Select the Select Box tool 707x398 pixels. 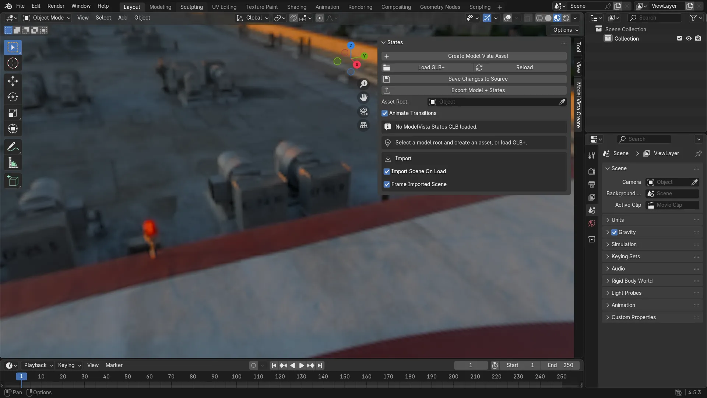click(13, 47)
